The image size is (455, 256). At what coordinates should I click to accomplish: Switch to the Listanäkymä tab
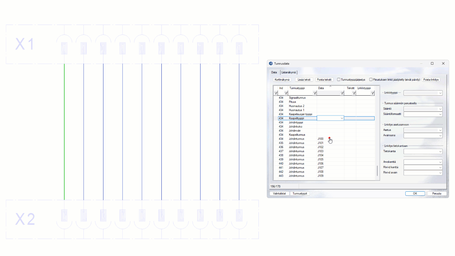(289, 72)
